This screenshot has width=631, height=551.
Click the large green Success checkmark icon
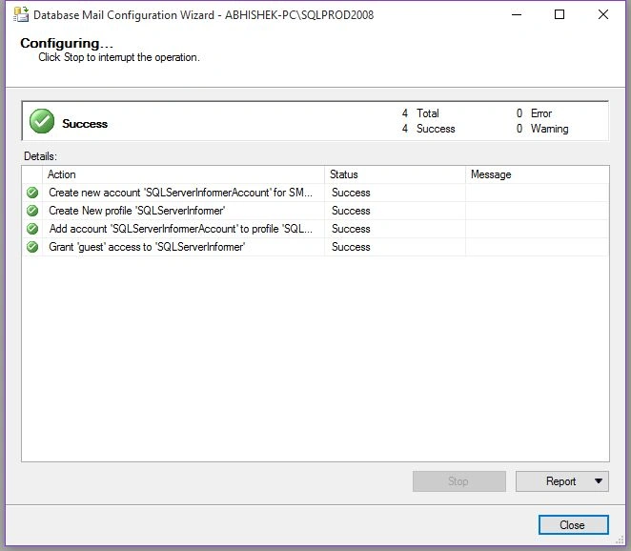pyautogui.click(x=42, y=121)
